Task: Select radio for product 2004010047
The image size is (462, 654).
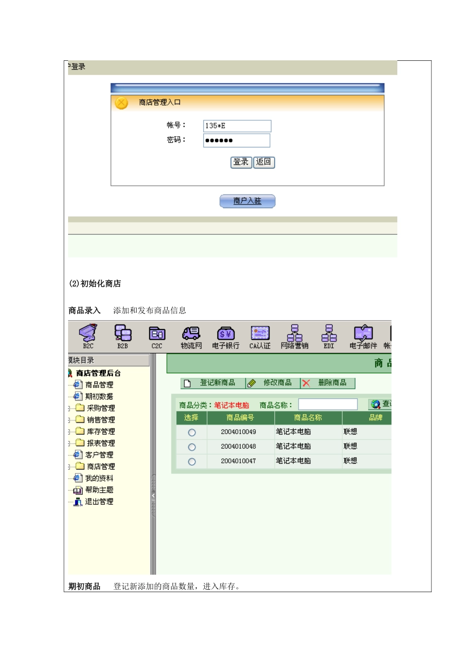Action: coord(192,462)
